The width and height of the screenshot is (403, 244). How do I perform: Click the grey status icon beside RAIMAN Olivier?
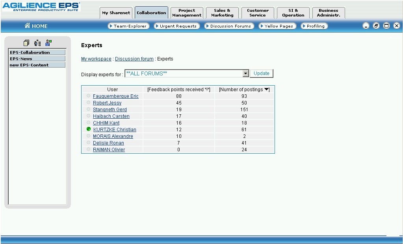(x=89, y=149)
